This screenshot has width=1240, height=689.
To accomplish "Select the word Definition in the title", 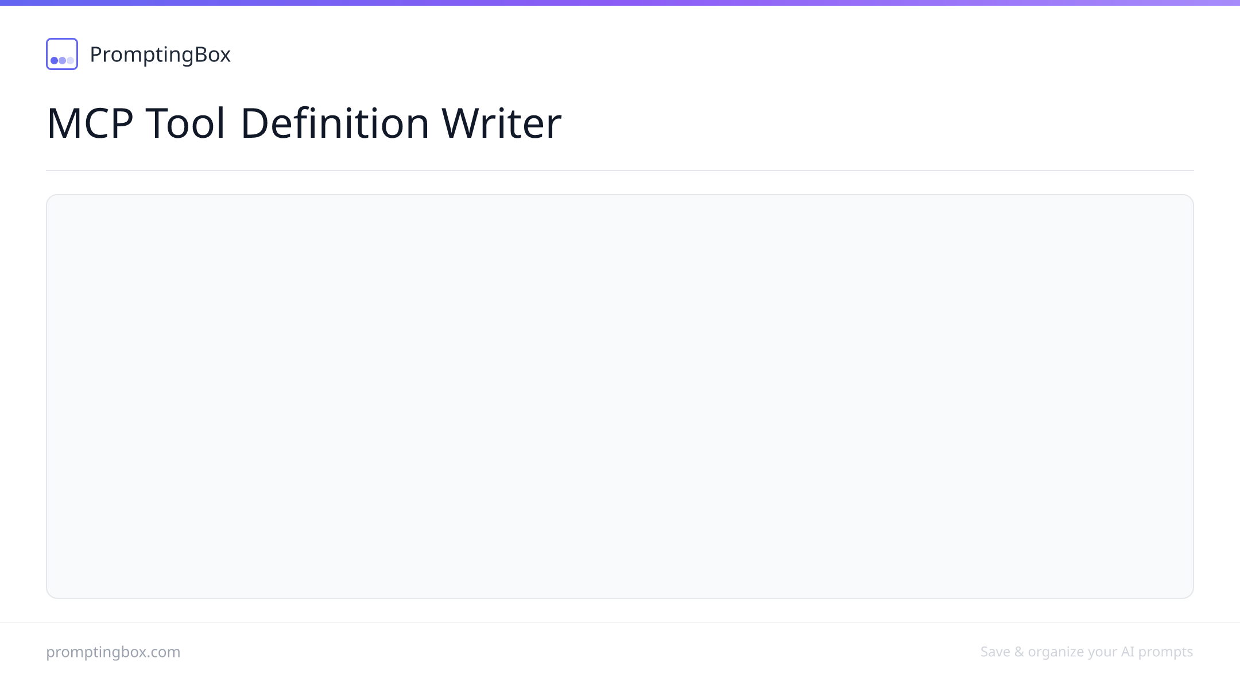I will tap(335, 123).
